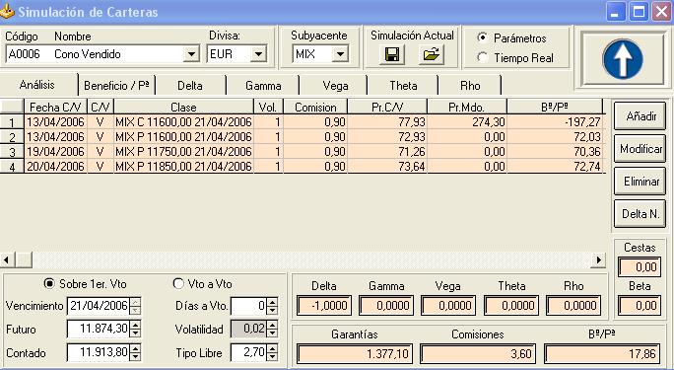Click the Pr.C/V value 71,26

coord(387,151)
